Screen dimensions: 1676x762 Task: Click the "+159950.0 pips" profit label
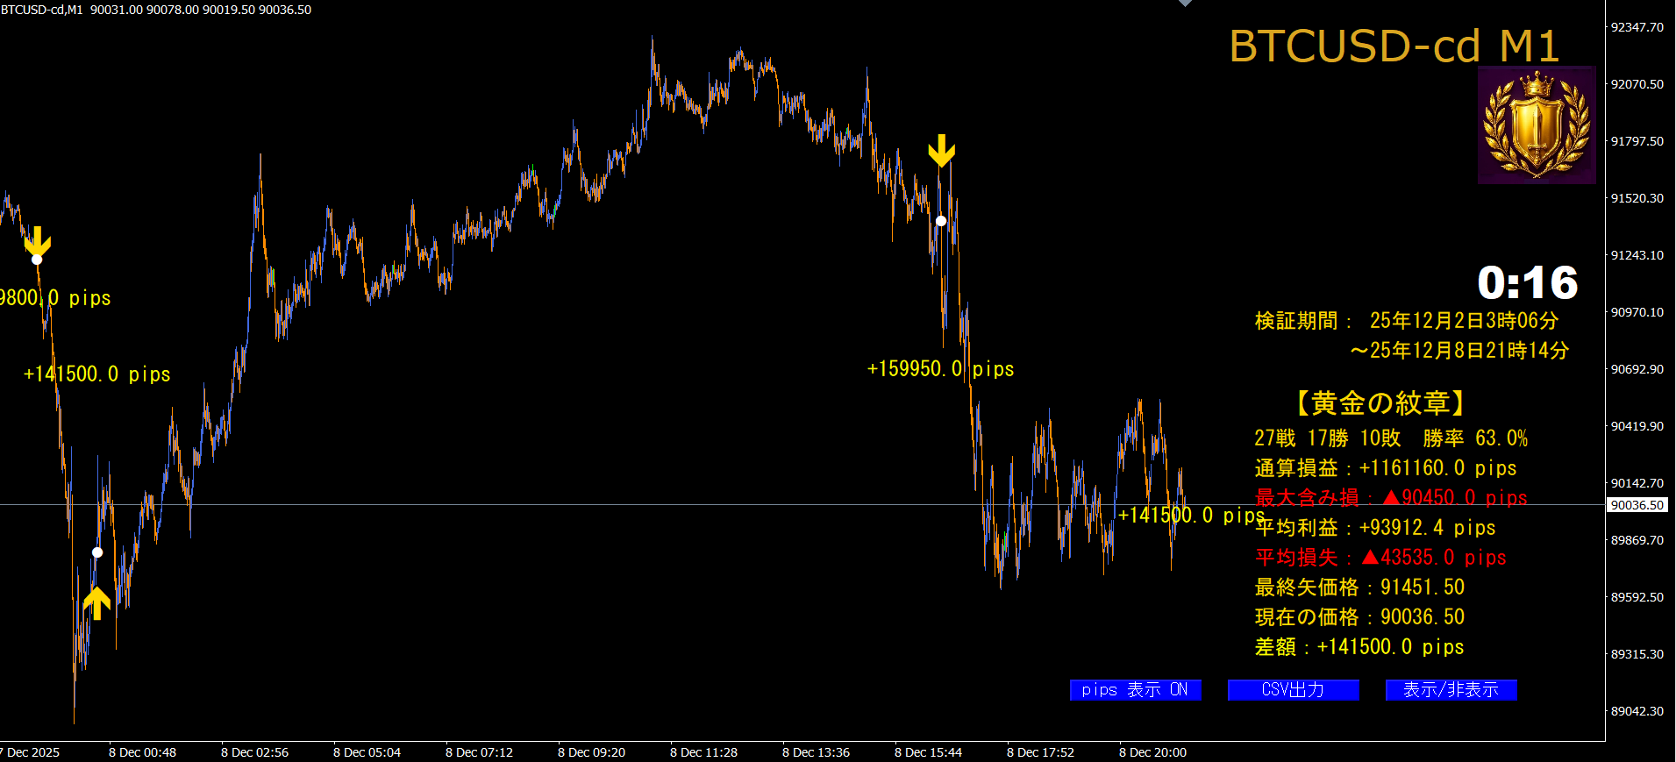pyautogui.click(x=940, y=369)
